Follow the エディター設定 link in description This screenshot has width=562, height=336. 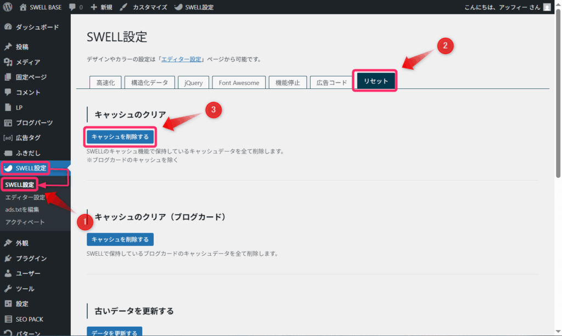click(181, 59)
